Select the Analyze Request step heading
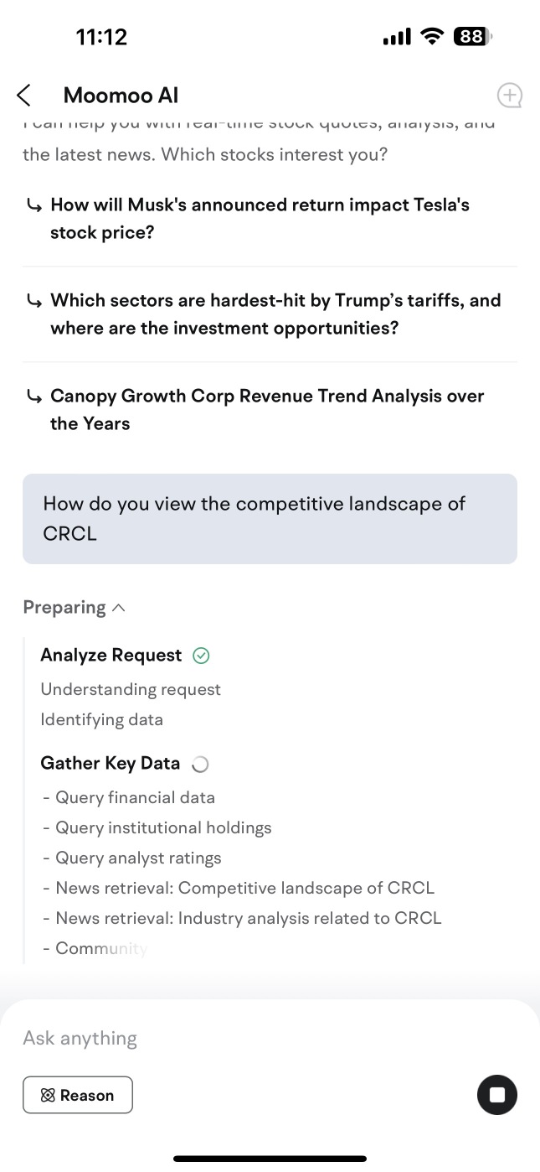 [111, 655]
